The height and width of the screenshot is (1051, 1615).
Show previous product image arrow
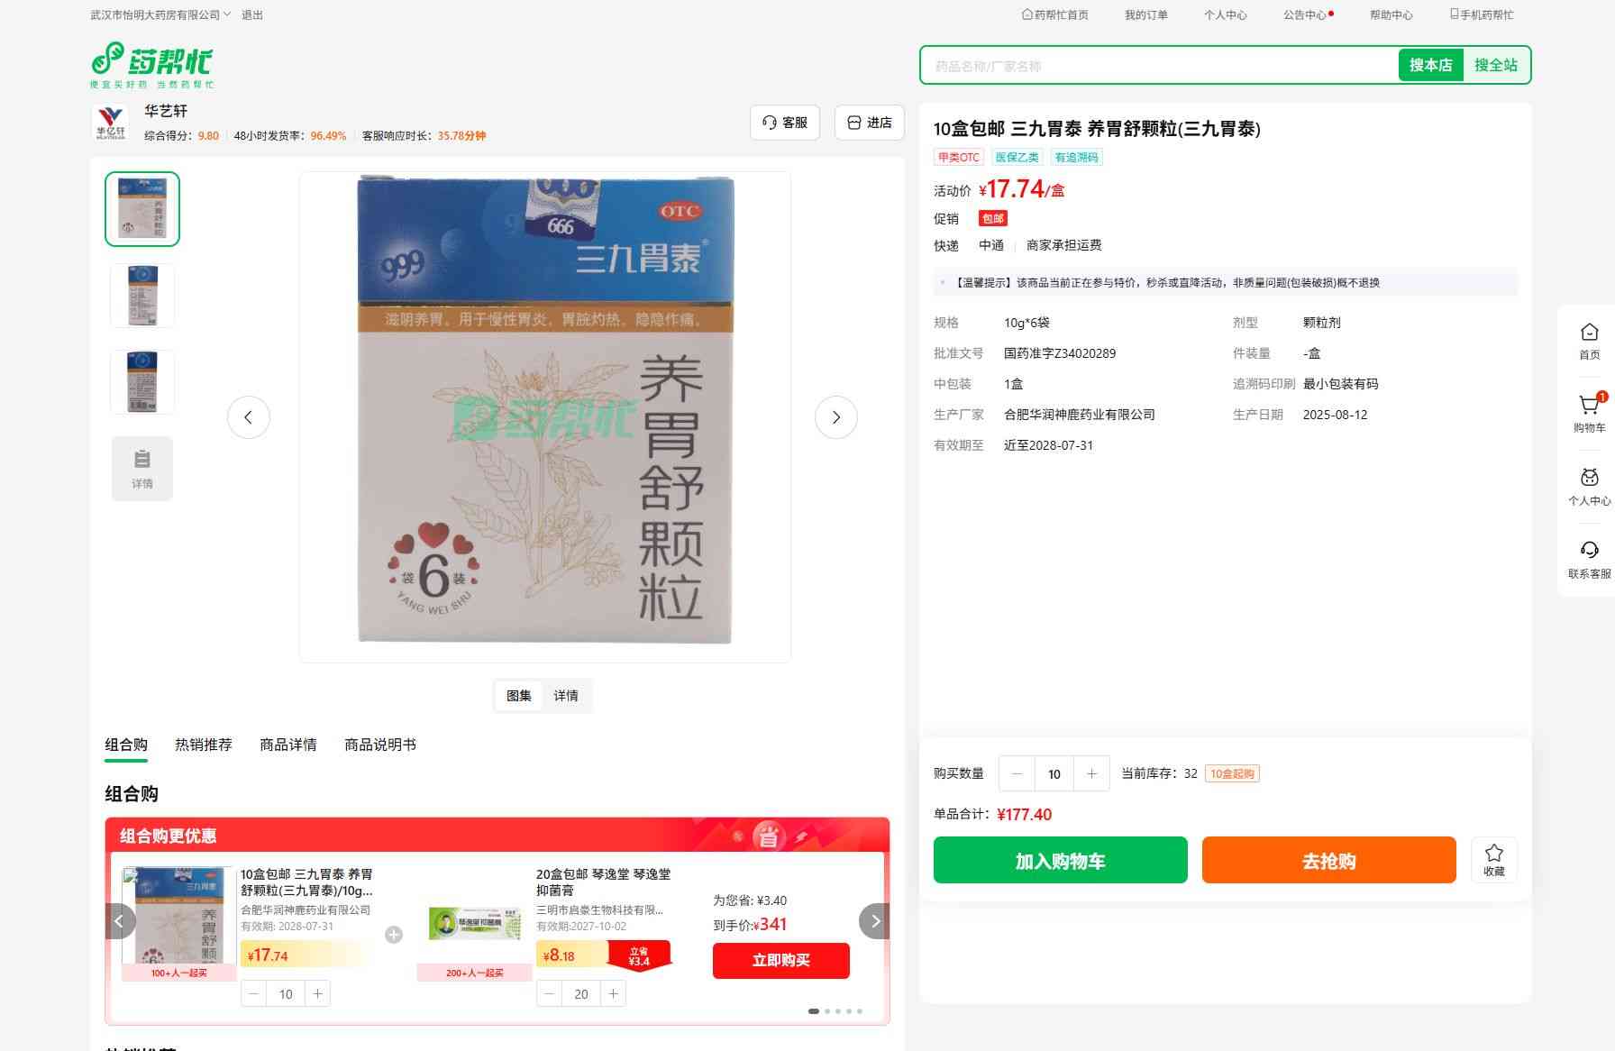tap(248, 417)
